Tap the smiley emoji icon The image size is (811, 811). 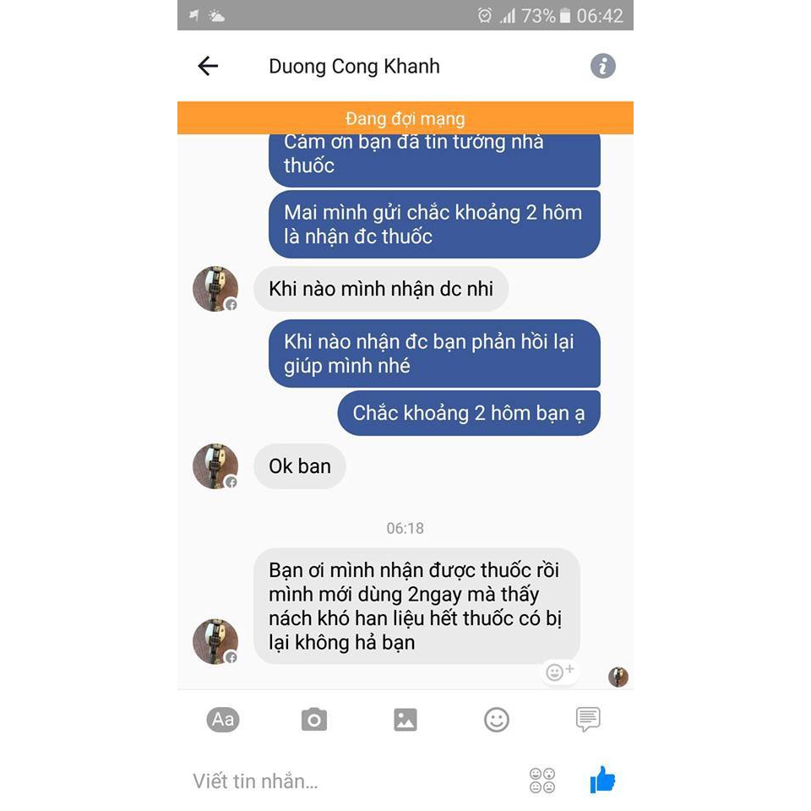coord(497,720)
